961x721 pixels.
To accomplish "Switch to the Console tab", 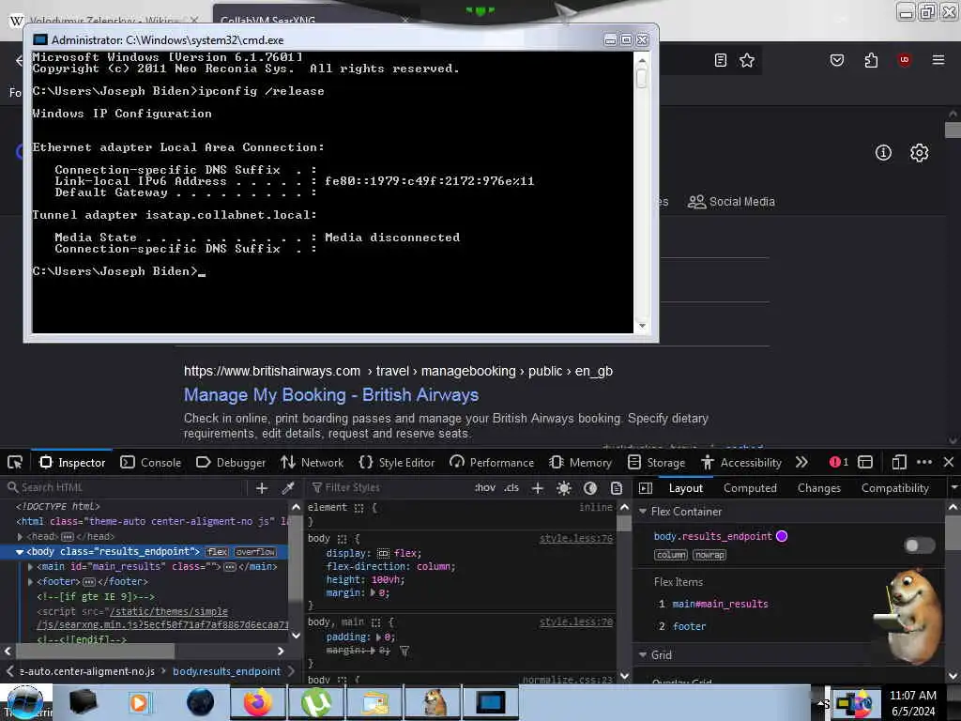I will pyautogui.click(x=151, y=462).
